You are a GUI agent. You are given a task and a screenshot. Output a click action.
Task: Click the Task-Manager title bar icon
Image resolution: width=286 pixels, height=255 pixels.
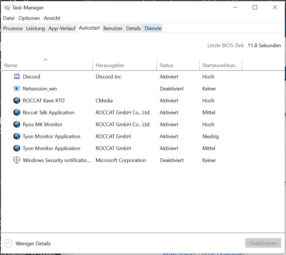7,8
